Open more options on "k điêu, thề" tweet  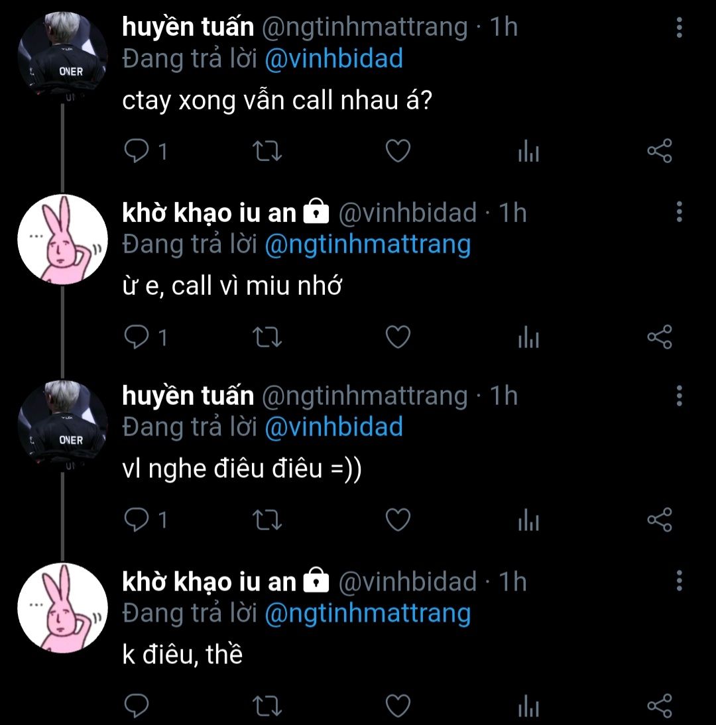pos(679,581)
